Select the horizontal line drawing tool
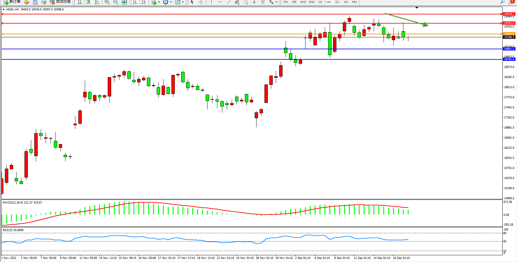The height and width of the screenshot is (262, 517). (x=220, y=2)
